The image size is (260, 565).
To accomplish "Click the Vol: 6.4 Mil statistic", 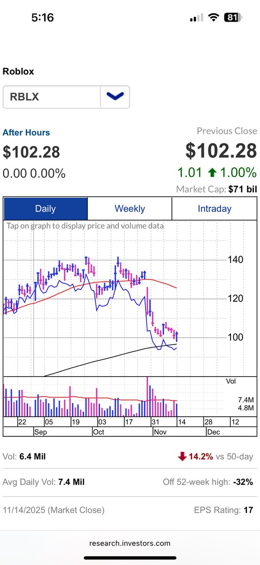I will point(24,456).
